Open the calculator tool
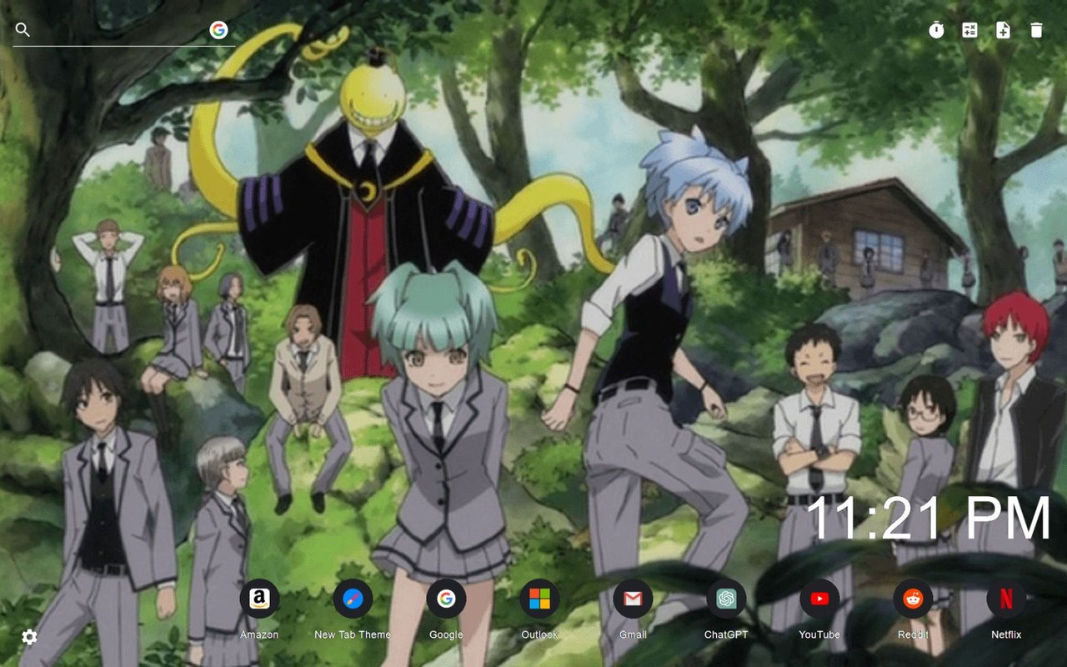 969,30
